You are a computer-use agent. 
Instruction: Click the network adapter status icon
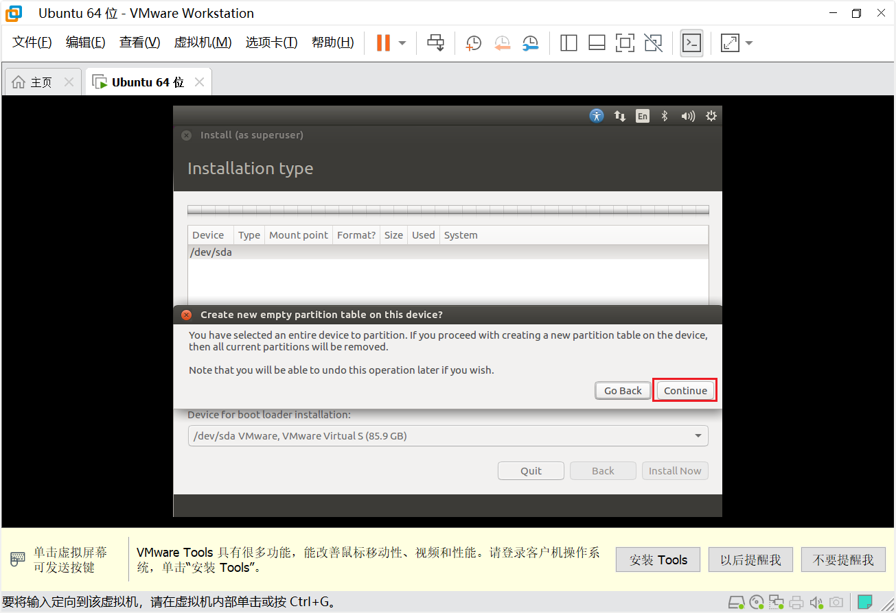pos(777,603)
